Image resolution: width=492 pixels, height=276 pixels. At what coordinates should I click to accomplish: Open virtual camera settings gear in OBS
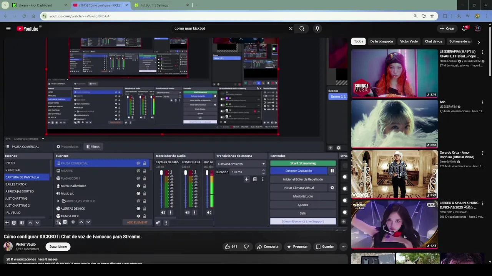click(332, 188)
